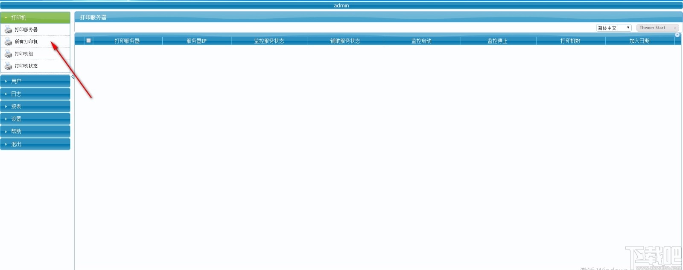
Task: Sort by the 监控启动 column header
Action: pos(422,41)
